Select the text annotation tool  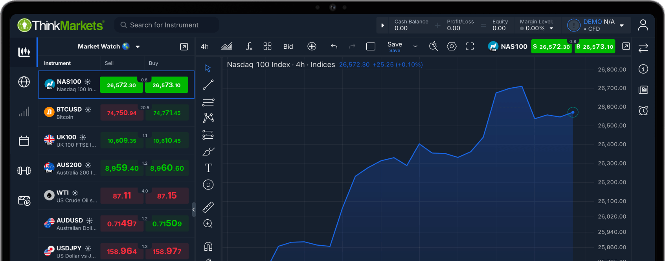point(208,168)
